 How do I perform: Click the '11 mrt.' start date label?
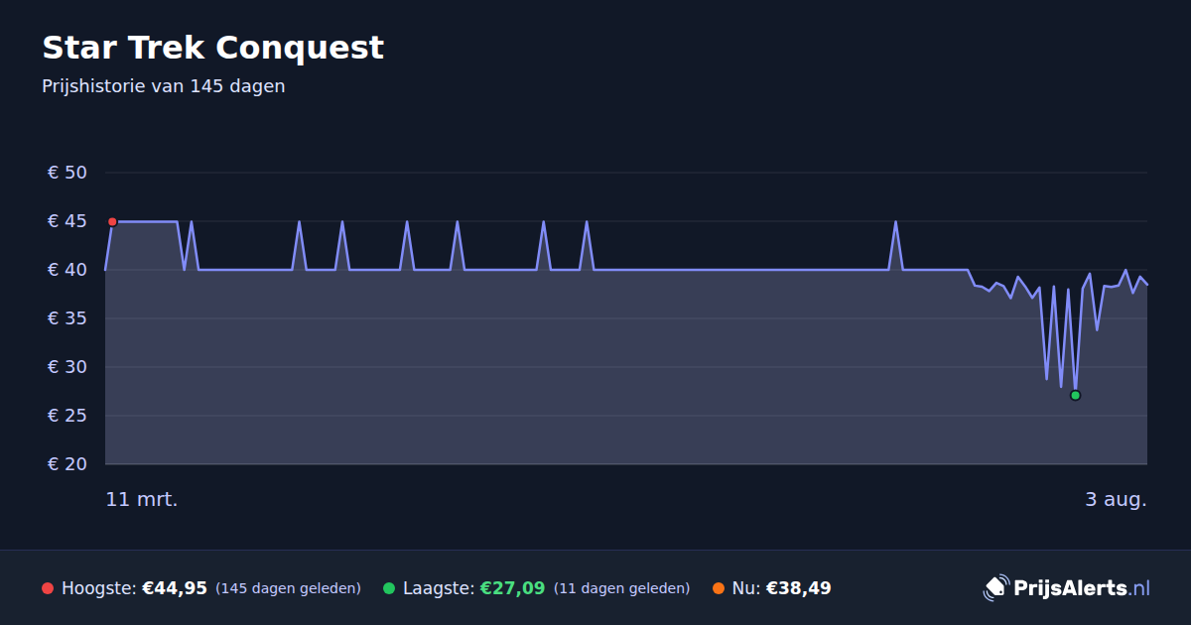pos(142,500)
